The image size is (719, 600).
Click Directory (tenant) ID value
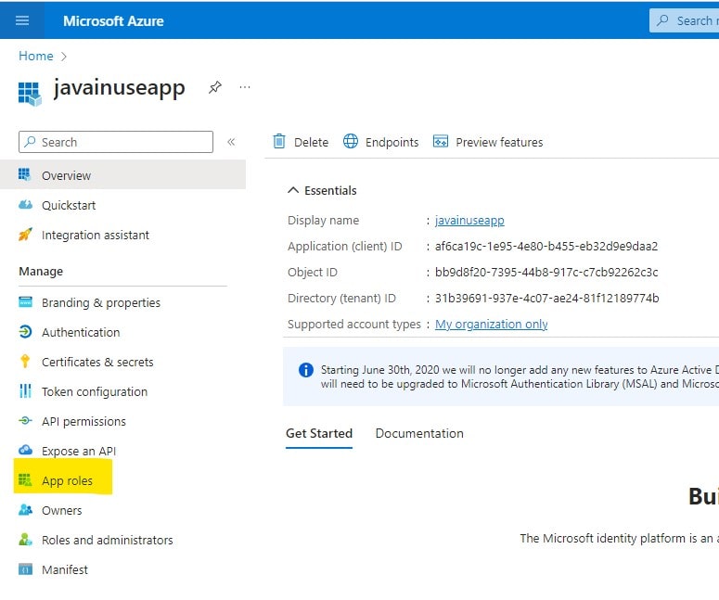click(546, 299)
